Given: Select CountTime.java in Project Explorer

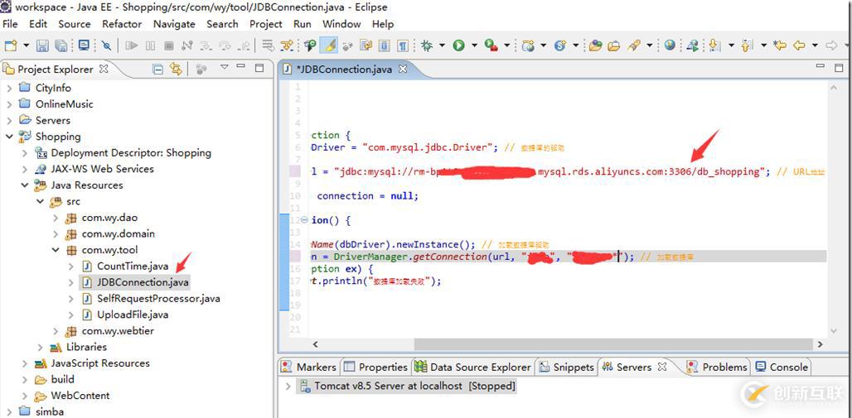Looking at the screenshot, I should 132,267.
